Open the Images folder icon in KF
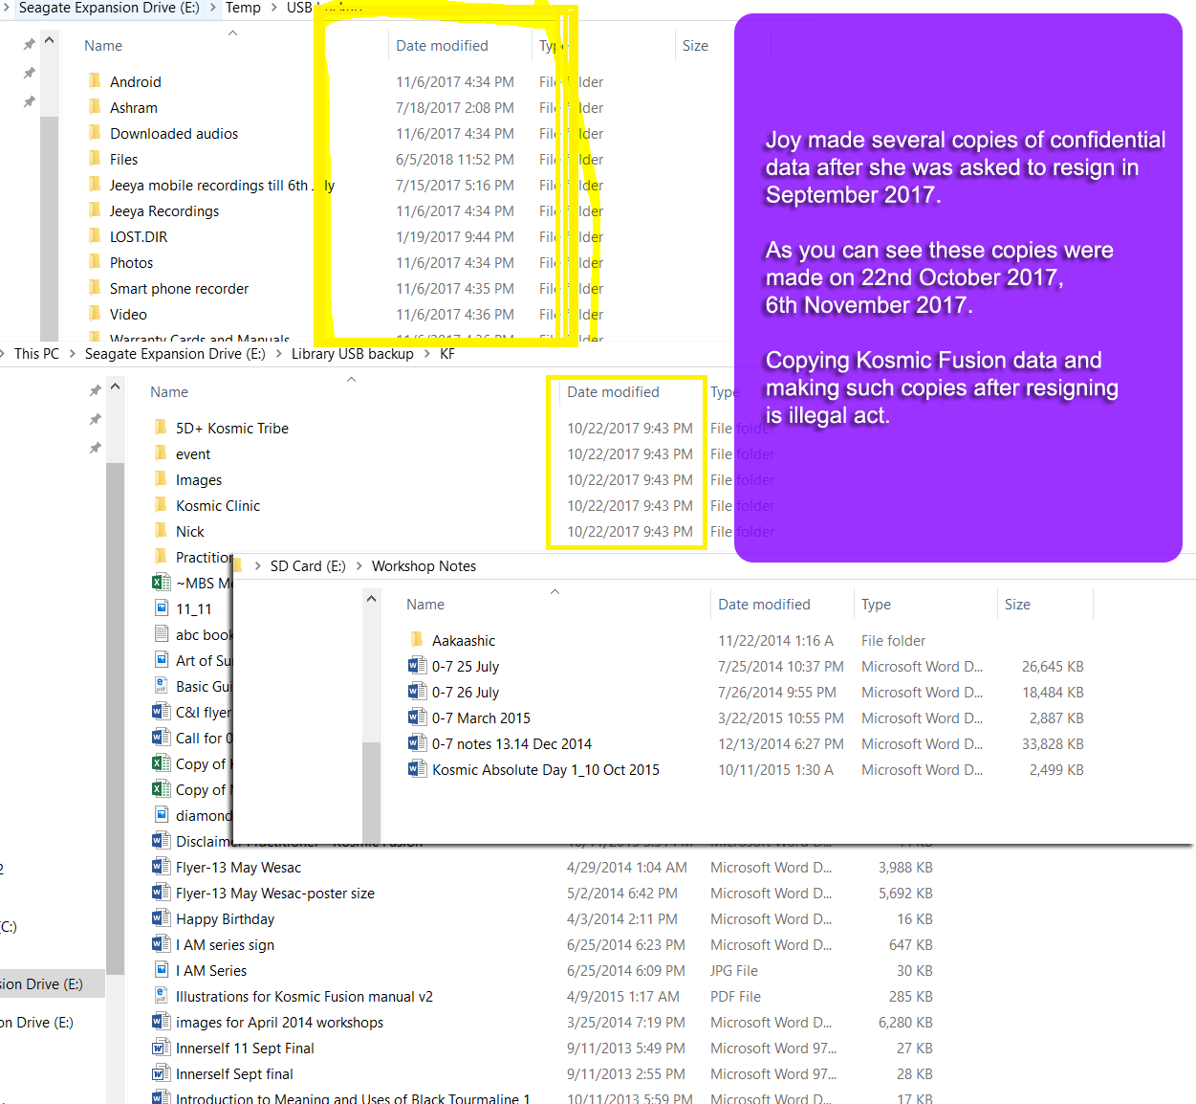Screen dimensions: 1196x1104 [x=161, y=479]
